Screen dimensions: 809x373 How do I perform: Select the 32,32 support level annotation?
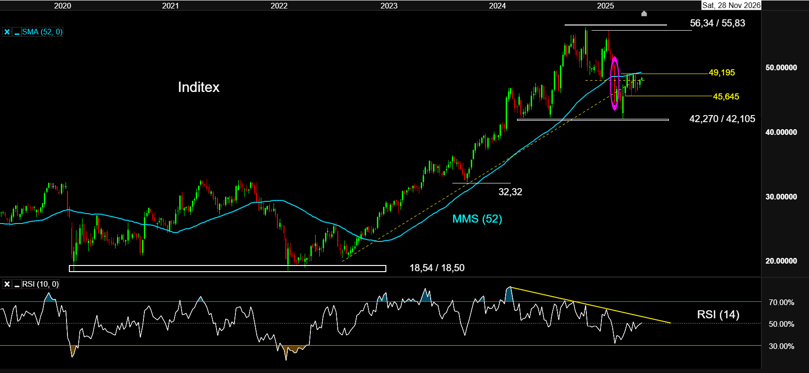pyautogui.click(x=510, y=192)
